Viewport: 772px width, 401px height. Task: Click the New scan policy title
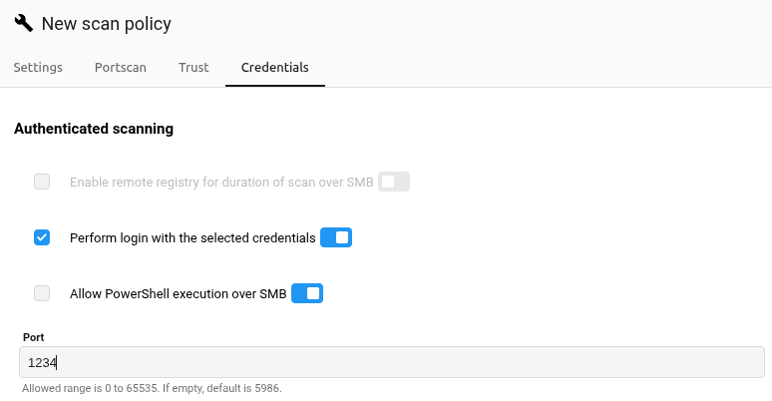click(x=107, y=23)
